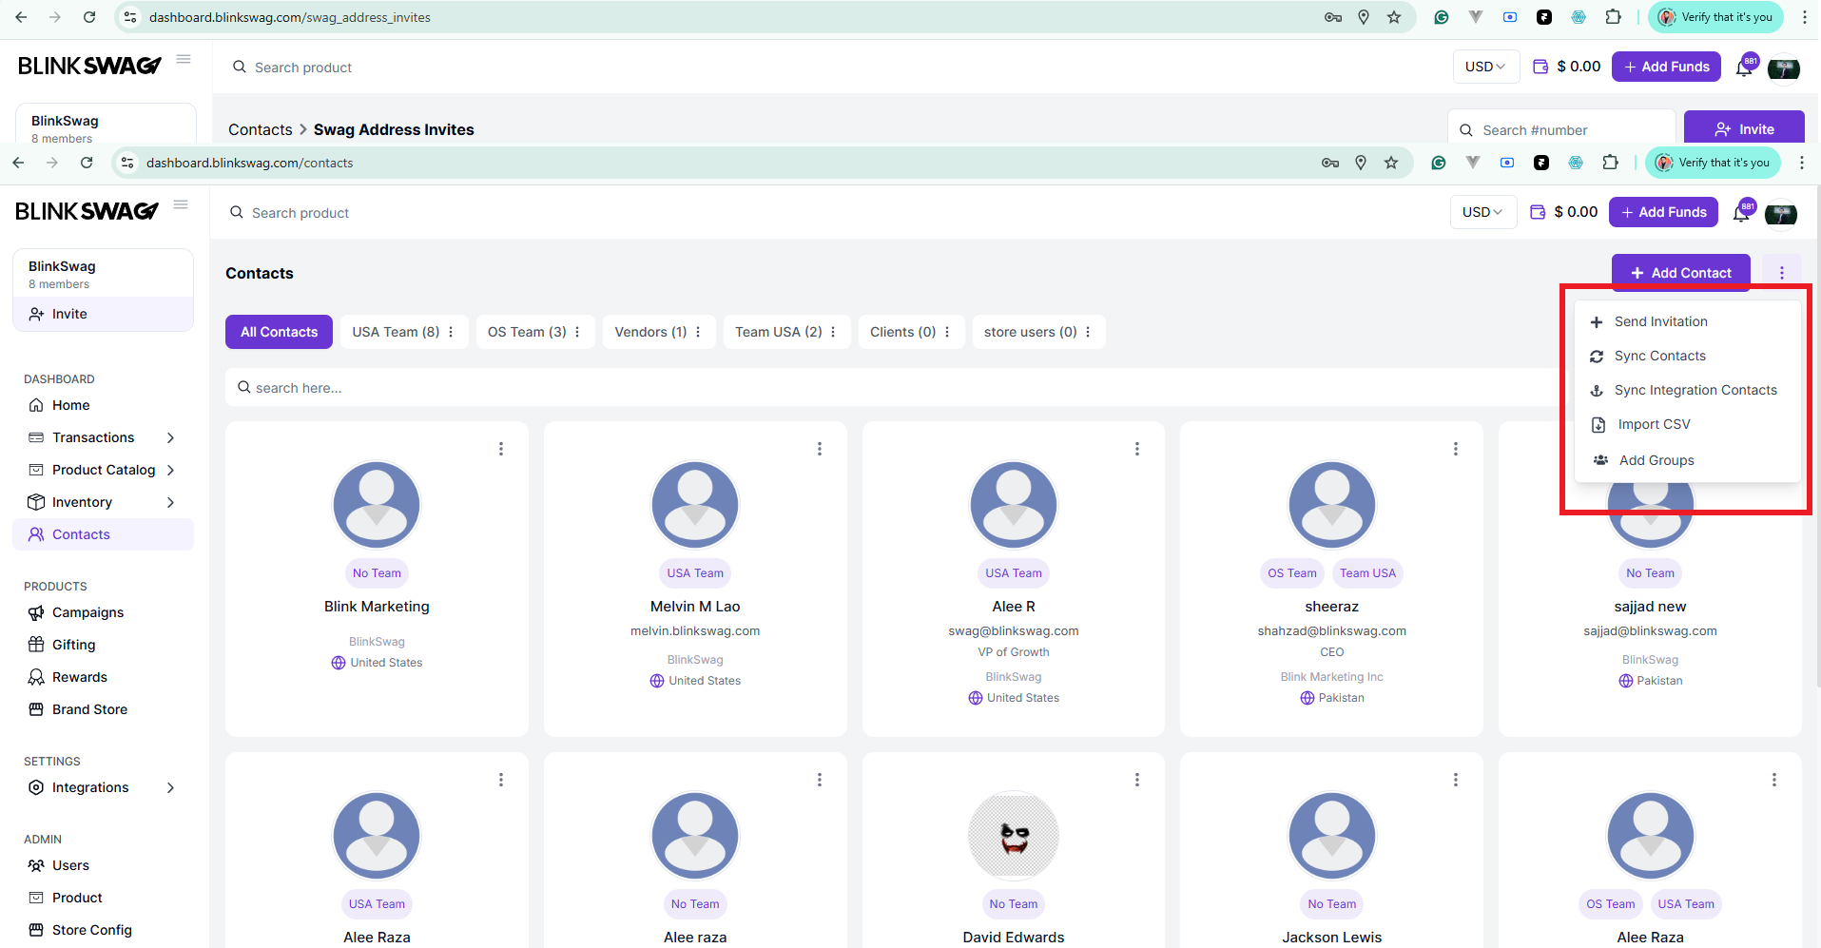This screenshot has height=948, width=1821.
Task: Click site info icon next to contacts URL
Action: [127, 163]
